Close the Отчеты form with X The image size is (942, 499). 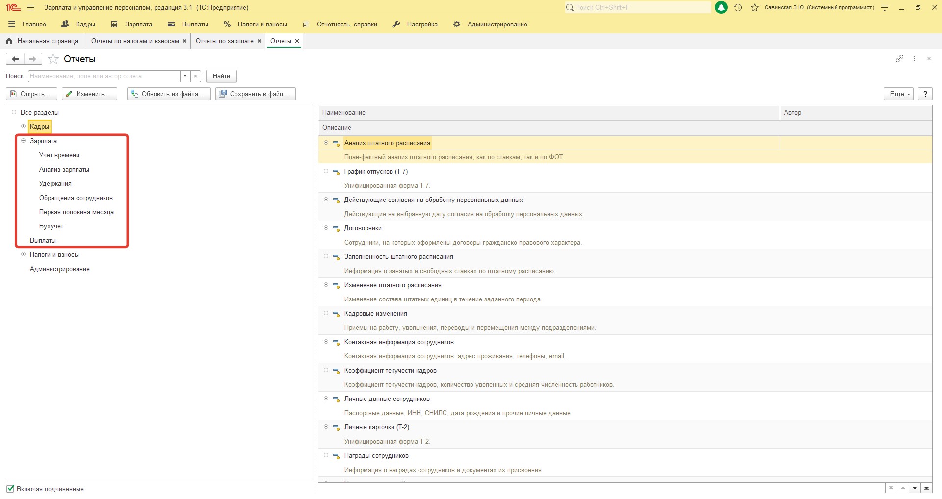click(929, 59)
